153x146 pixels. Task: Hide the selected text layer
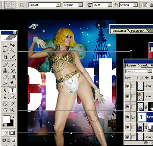click(x=127, y=117)
